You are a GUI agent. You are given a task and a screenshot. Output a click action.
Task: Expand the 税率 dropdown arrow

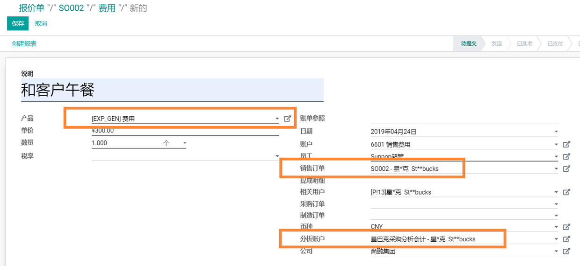pos(277,156)
